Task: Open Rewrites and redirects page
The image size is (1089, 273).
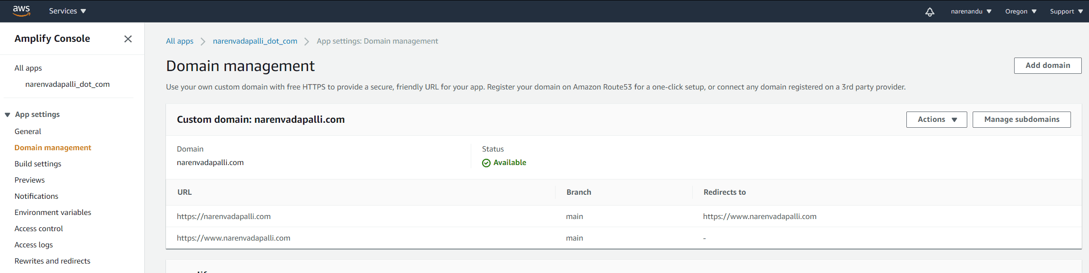Action: tap(52, 261)
